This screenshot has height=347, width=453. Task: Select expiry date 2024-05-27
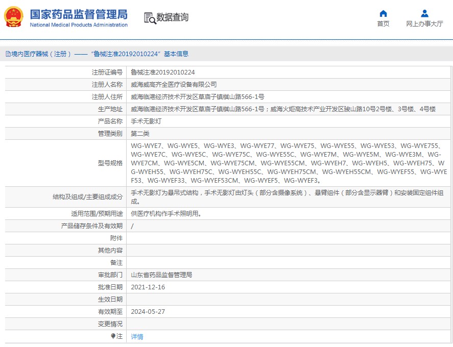(x=148, y=312)
